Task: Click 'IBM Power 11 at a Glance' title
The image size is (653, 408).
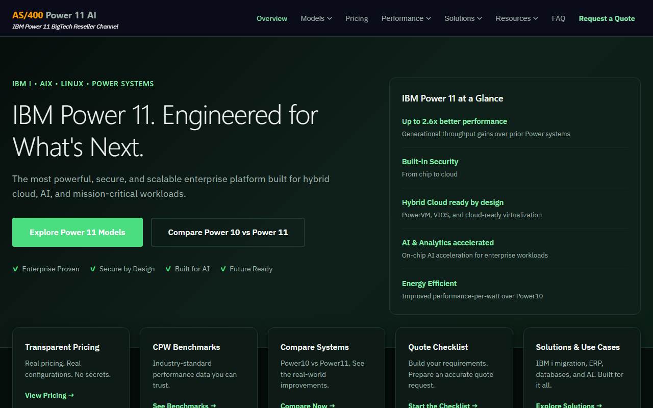Action: point(453,98)
